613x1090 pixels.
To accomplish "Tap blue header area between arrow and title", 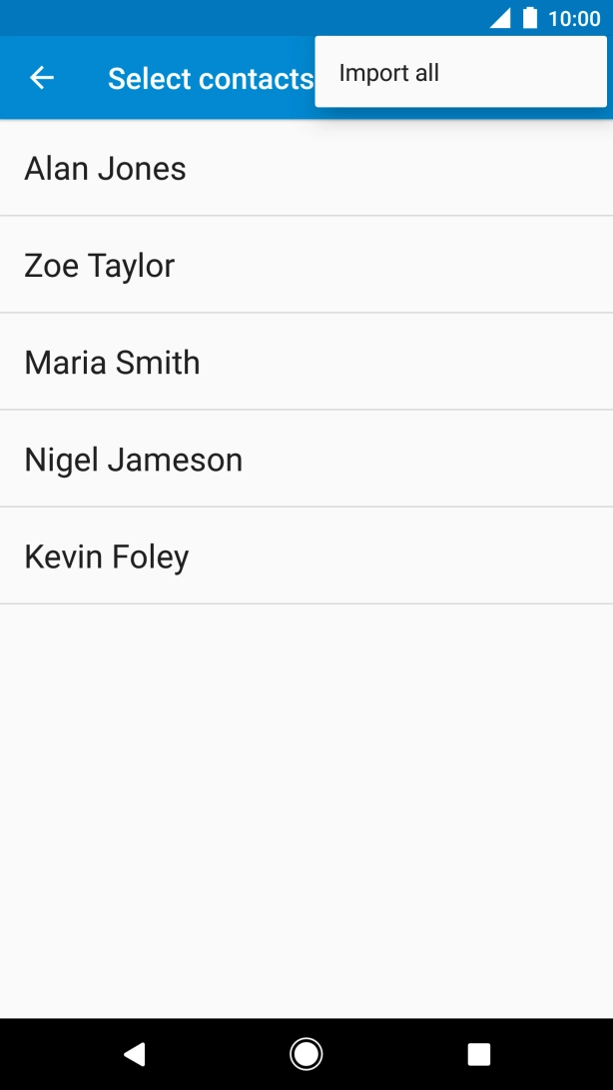I will point(82,78).
